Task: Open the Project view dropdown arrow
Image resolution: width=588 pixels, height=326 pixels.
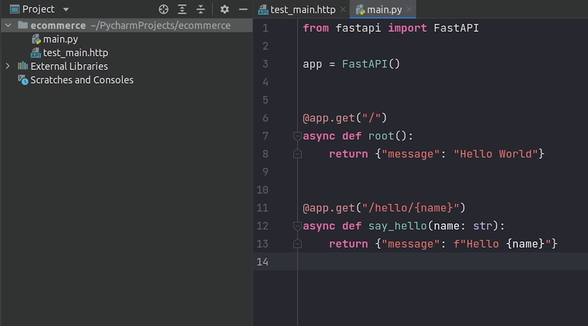Action: pyautogui.click(x=66, y=10)
